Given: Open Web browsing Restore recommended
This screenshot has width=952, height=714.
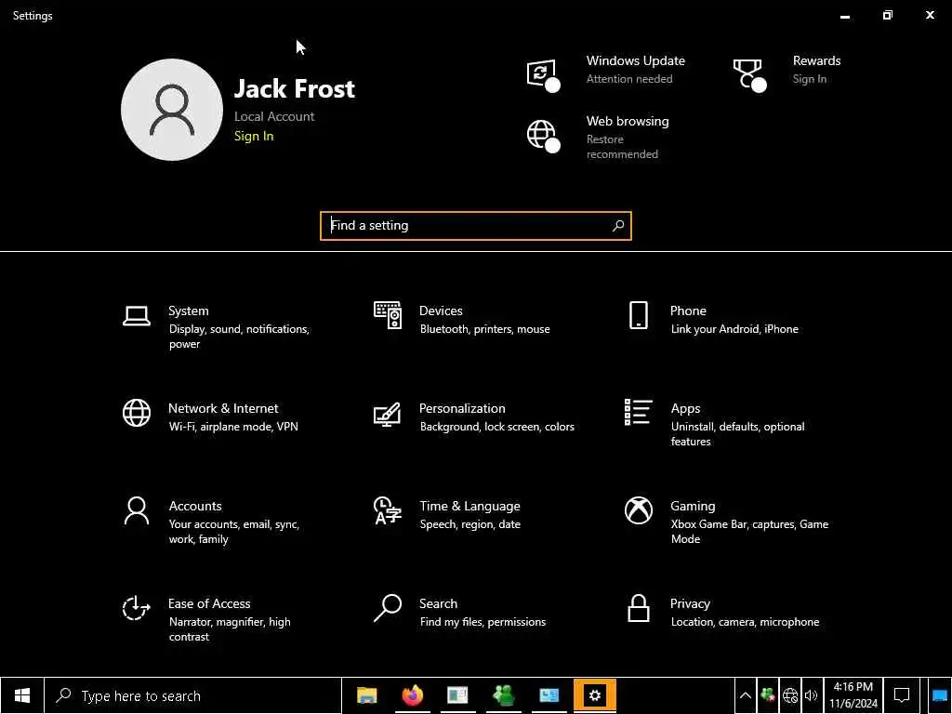Looking at the screenshot, I should 622,146.
